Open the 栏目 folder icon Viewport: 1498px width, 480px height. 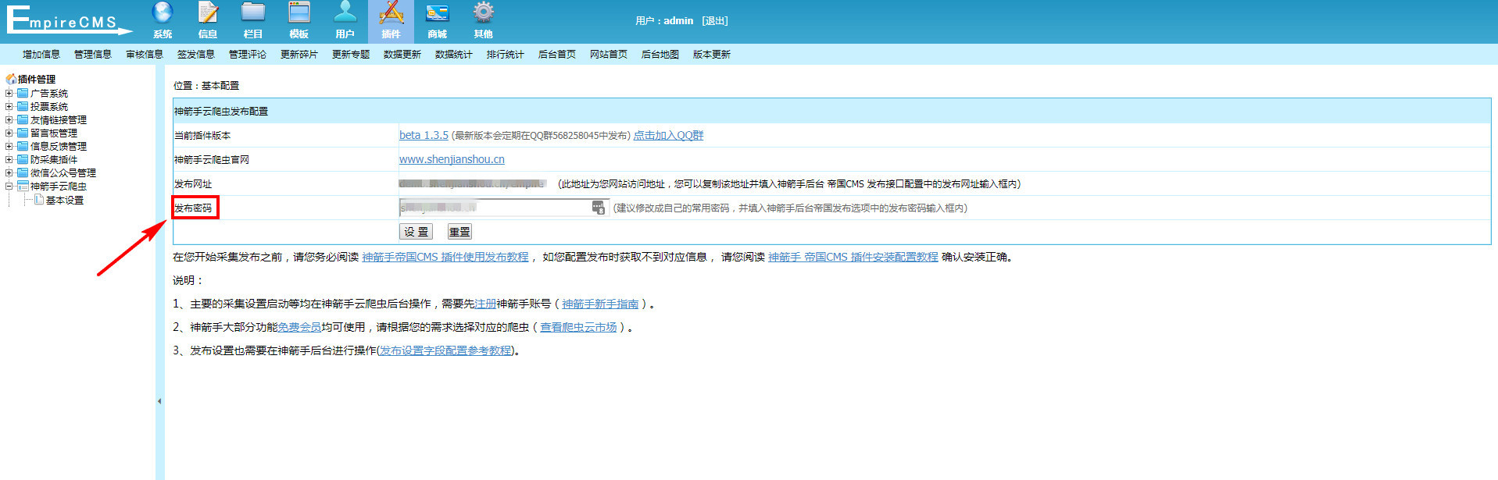tap(253, 13)
